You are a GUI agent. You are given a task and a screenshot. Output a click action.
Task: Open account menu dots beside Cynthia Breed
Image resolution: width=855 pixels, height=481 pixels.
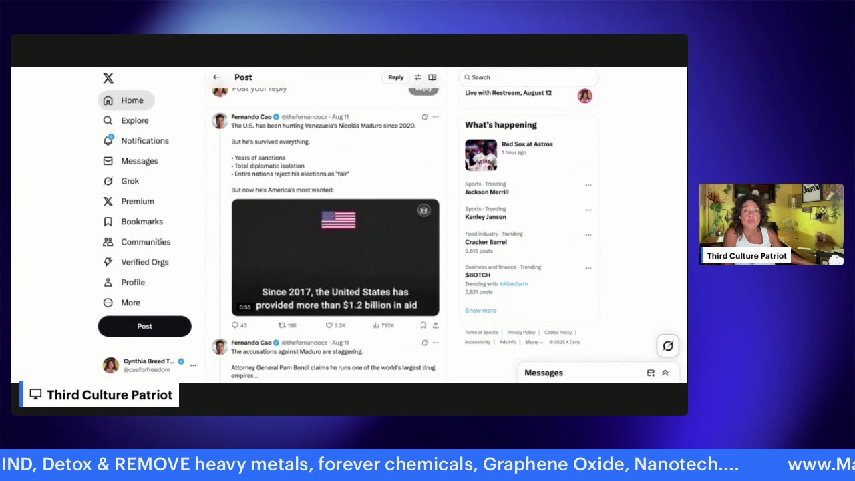(x=193, y=365)
